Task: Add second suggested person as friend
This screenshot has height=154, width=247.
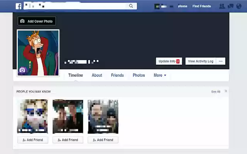Action: 68,140
